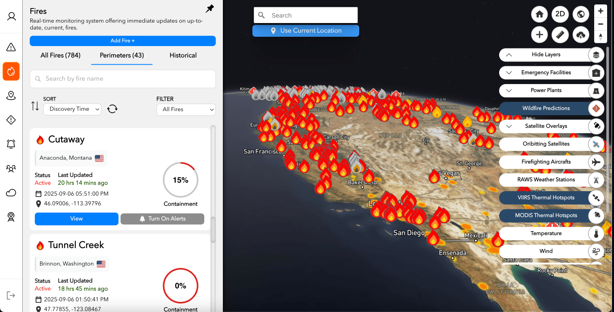Select the Perimeters (43) tab

[122, 55]
